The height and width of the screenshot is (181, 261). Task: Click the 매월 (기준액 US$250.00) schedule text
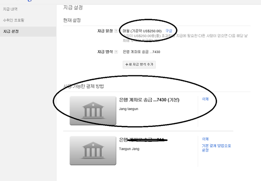(x=142, y=31)
